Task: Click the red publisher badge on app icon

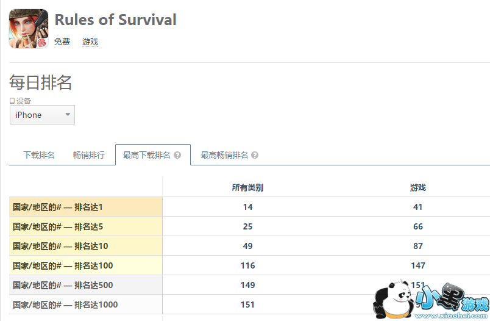Action: pos(42,42)
